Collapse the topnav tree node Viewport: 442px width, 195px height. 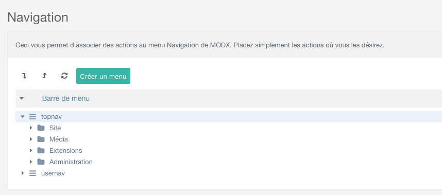tap(23, 117)
